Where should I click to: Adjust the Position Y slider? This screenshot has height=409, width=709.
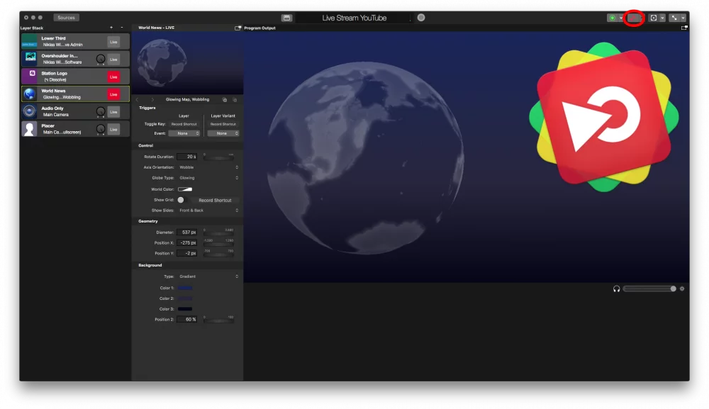(218, 254)
